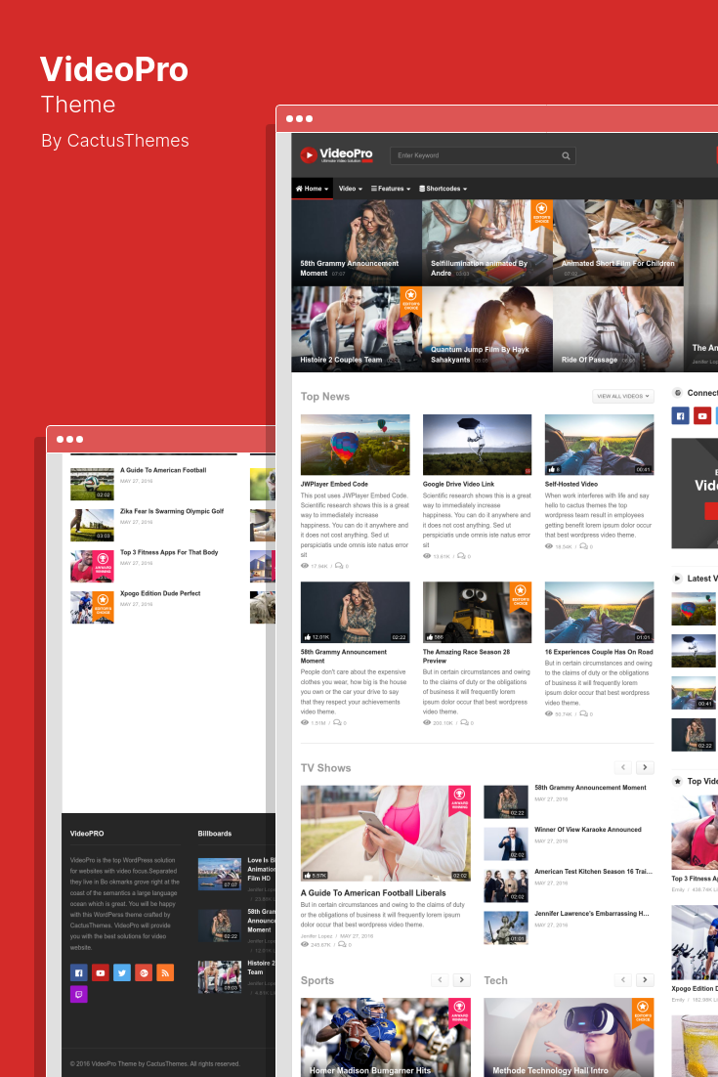Screen dimensions: 718x1077
Task: Open the Home menu
Action: click(313, 189)
